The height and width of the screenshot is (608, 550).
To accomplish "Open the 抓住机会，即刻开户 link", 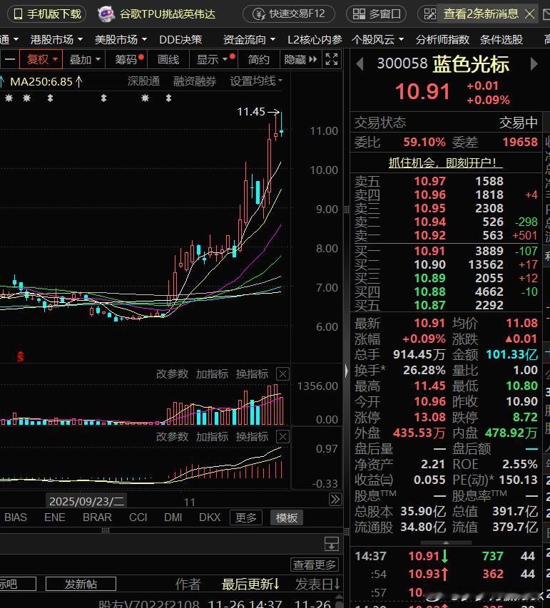I will point(445,162).
